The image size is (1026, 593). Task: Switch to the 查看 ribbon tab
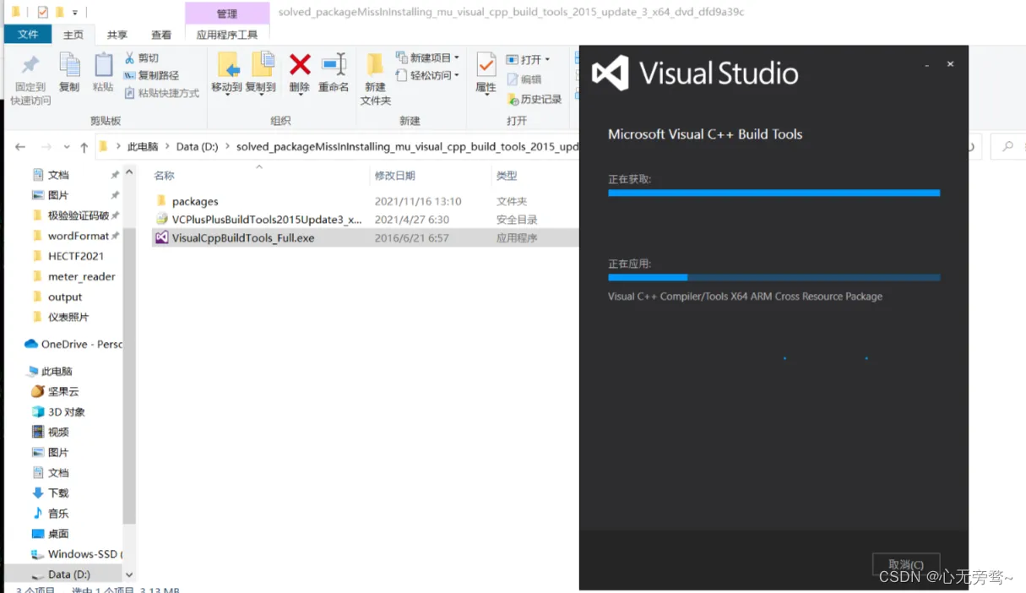click(x=161, y=35)
